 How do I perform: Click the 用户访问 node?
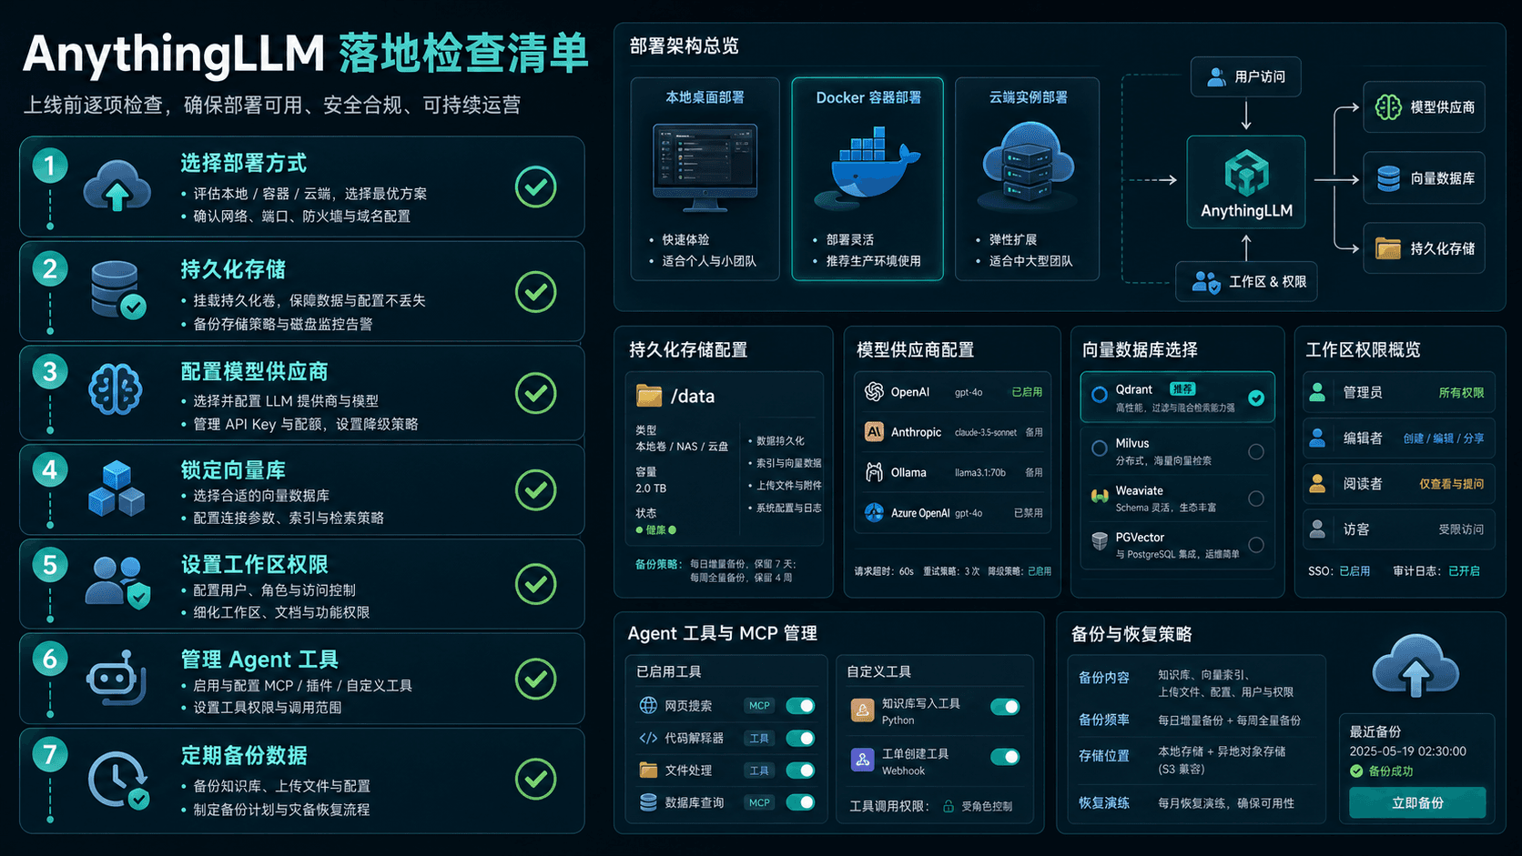pyautogui.click(x=1245, y=77)
